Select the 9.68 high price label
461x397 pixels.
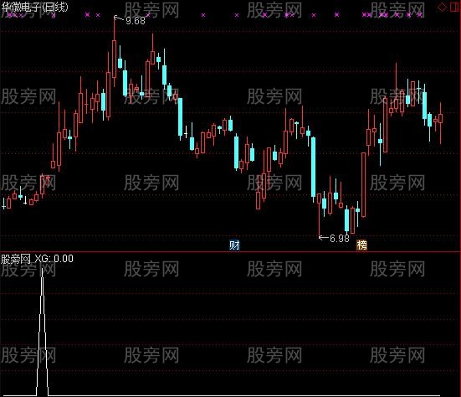136,21
